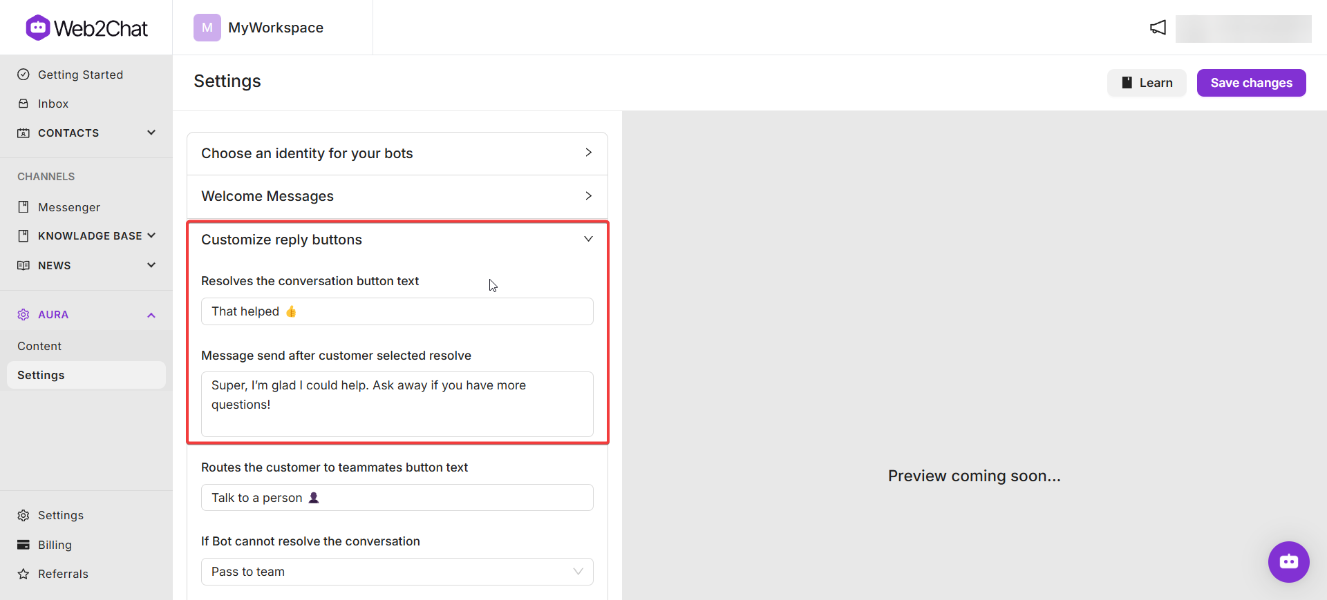The image size is (1327, 600).
Task: Click the AURA section label
Action: point(53,315)
